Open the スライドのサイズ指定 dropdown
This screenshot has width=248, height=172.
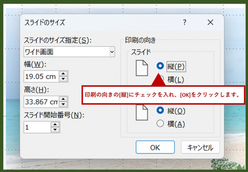point(112,52)
